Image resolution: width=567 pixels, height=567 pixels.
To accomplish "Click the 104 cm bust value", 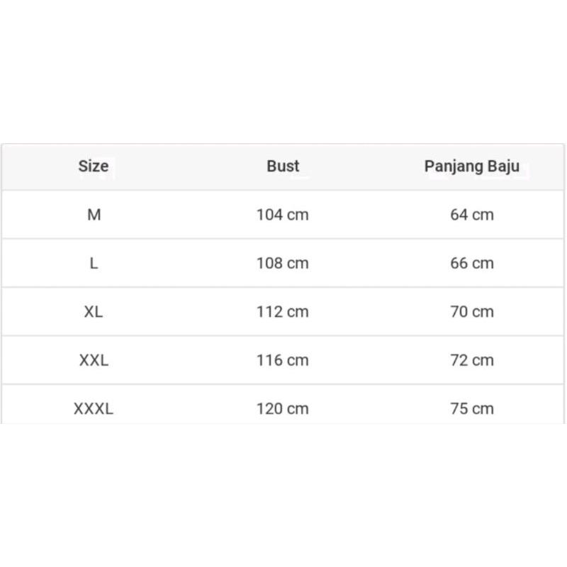I will tap(283, 215).
